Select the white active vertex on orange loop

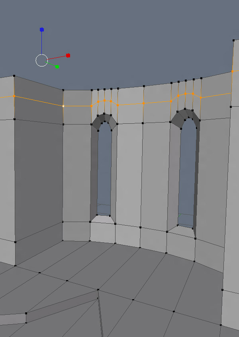[x=63, y=106]
